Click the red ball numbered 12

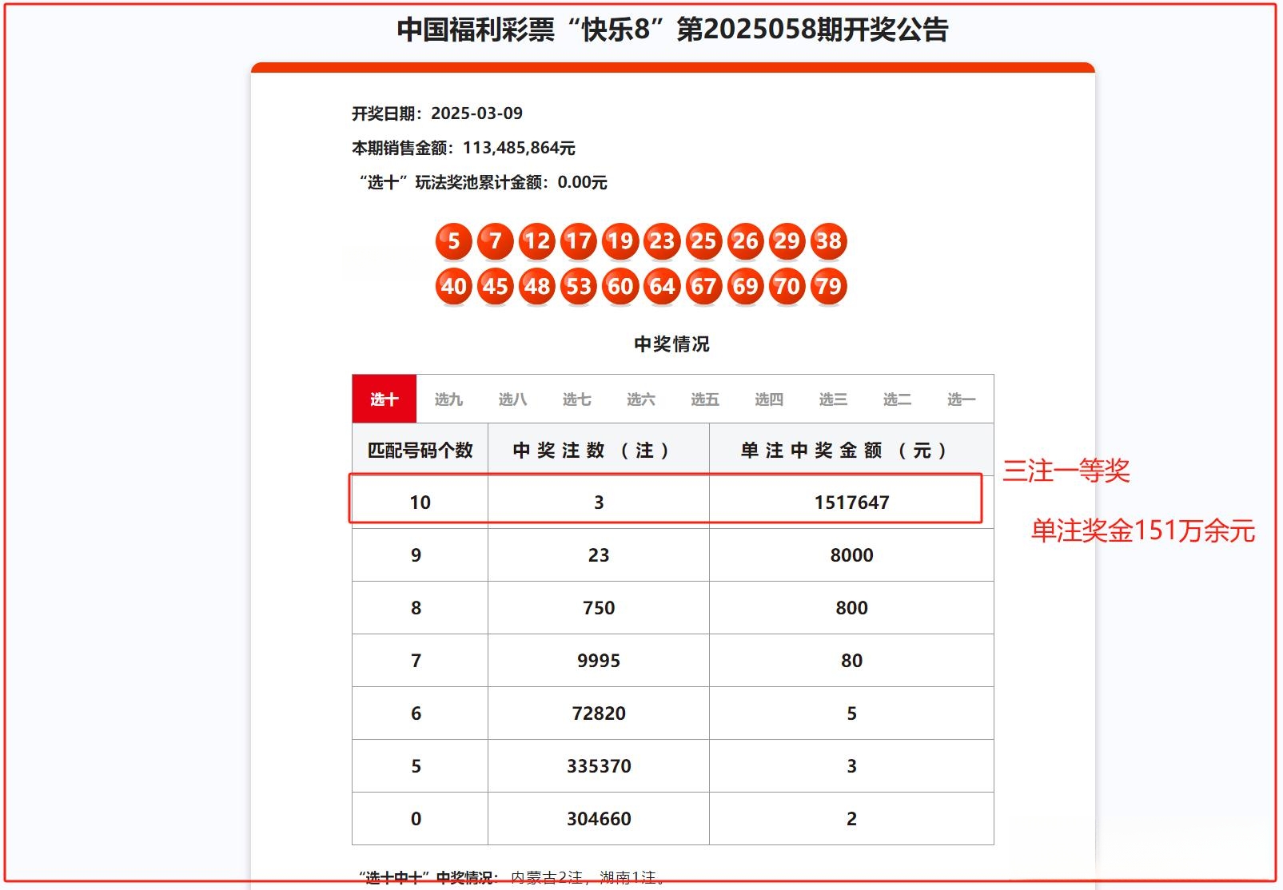point(537,241)
